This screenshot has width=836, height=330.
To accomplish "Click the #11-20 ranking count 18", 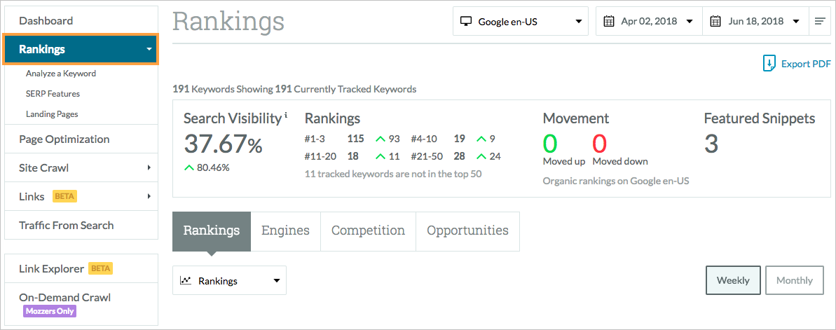I will 352,156.
